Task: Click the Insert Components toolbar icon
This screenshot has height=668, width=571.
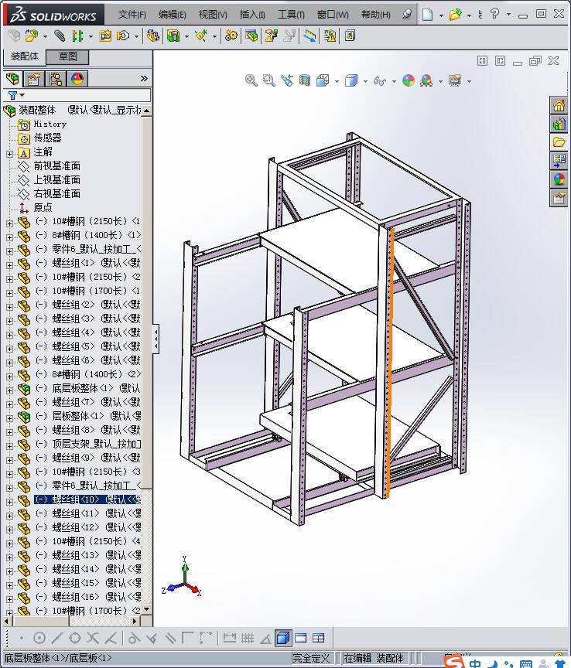Action: tap(31, 36)
